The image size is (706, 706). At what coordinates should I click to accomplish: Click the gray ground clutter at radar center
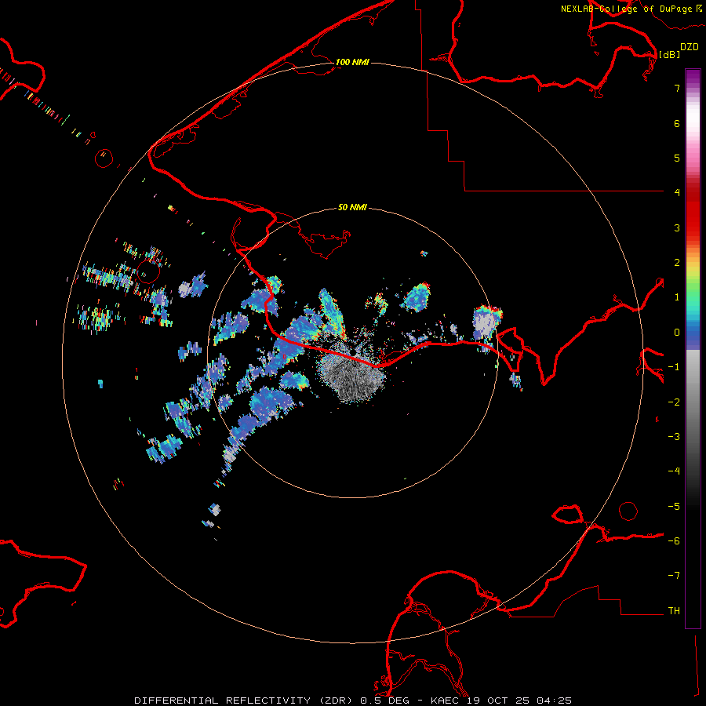pos(351,376)
